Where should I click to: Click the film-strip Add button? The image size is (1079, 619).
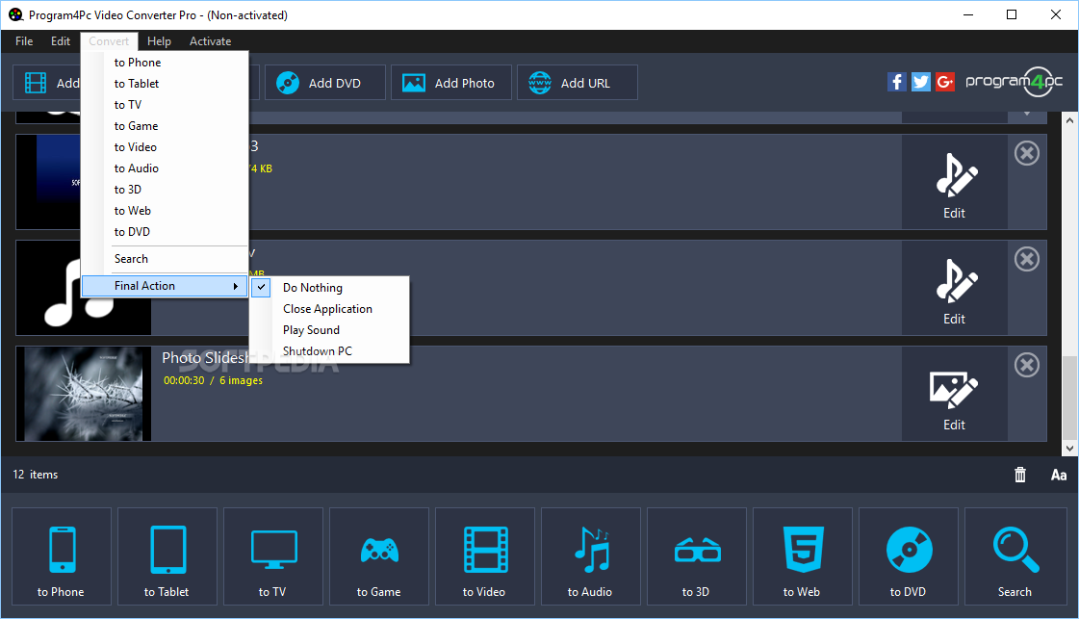(47, 83)
